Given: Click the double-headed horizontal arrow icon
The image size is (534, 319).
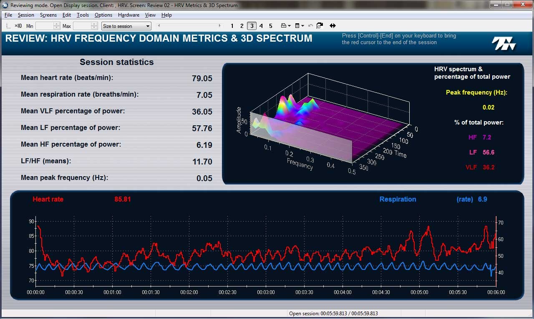Looking at the screenshot, I should (332, 26).
